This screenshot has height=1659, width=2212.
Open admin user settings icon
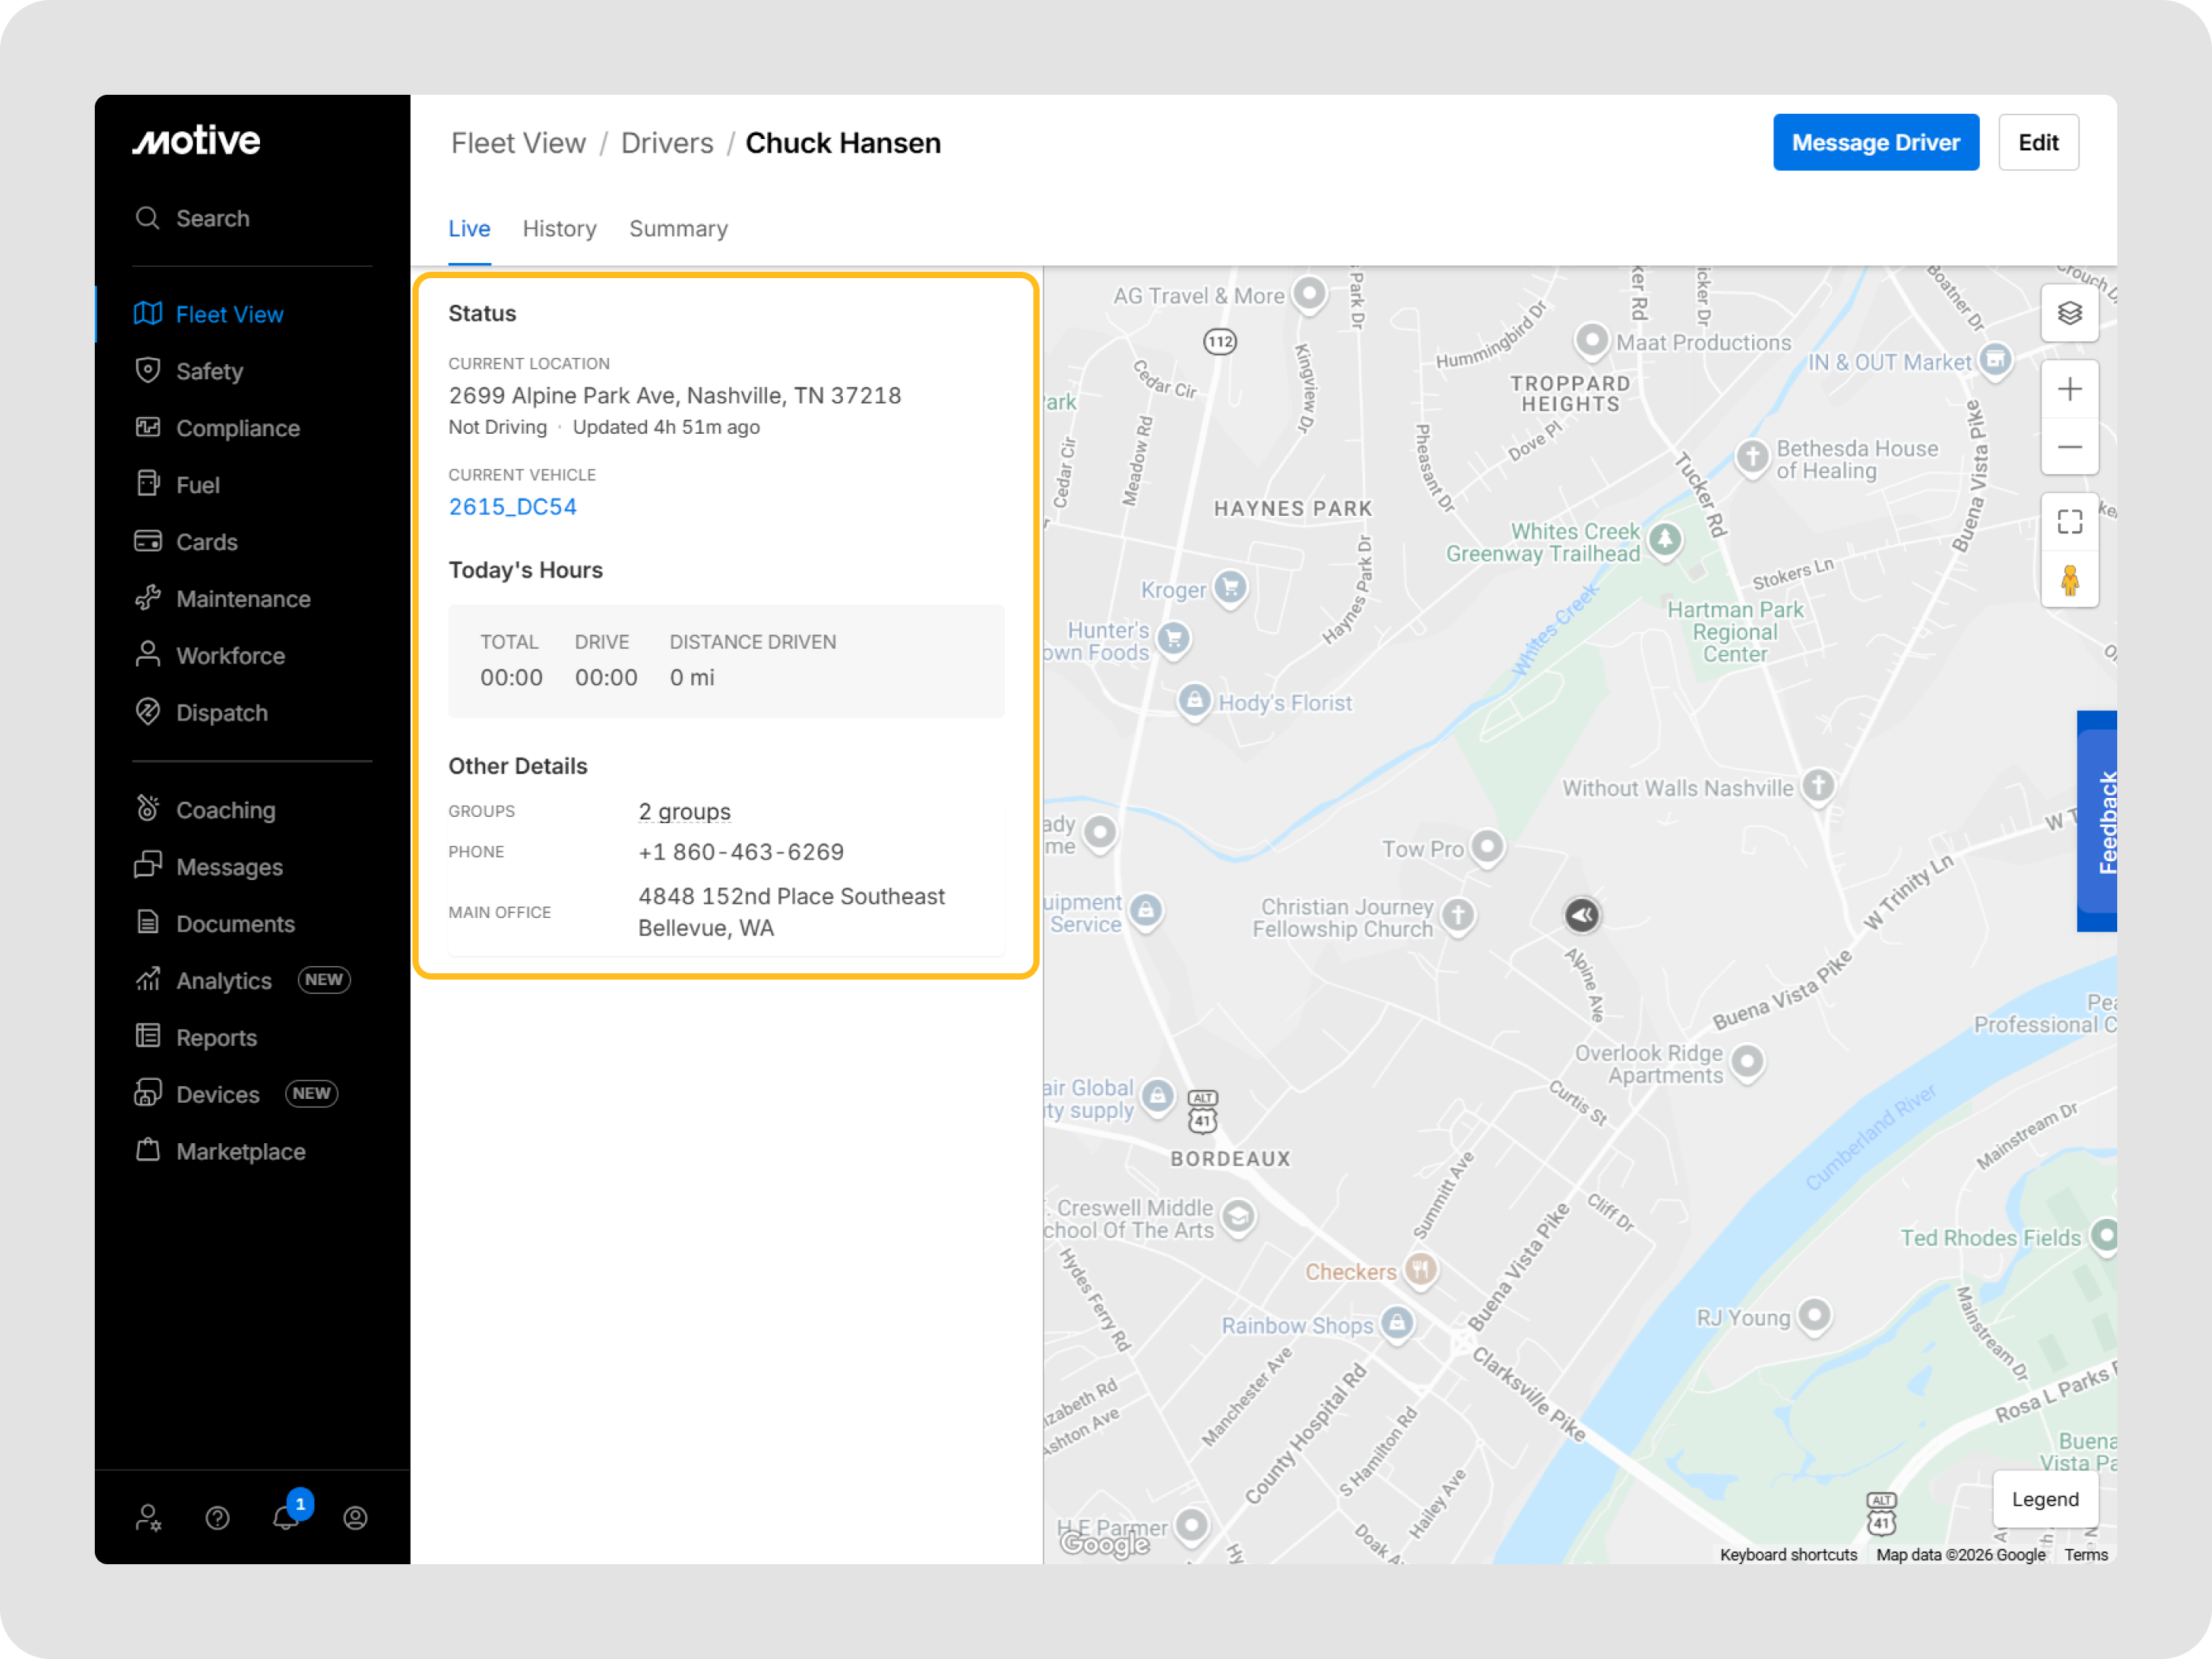click(148, 1518)
